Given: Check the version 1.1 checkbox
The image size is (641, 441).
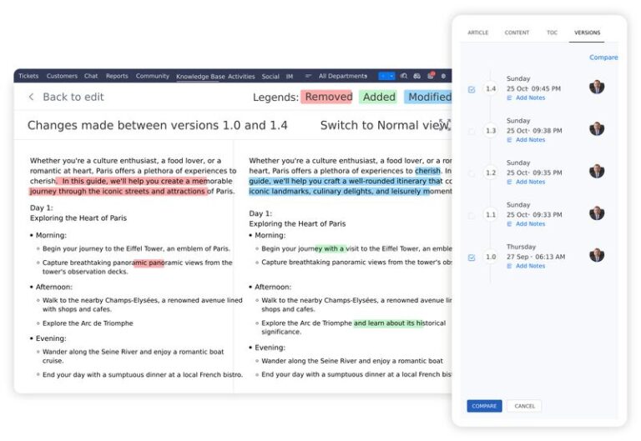Looking at the screenshot, I should pyautogui.click(x=472, y=216).
